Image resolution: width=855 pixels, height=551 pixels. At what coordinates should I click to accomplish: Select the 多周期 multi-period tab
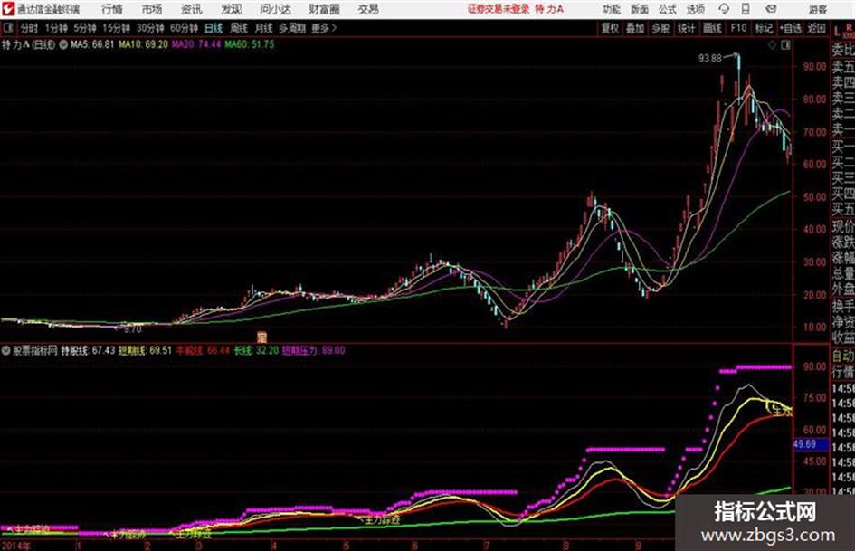291,28
